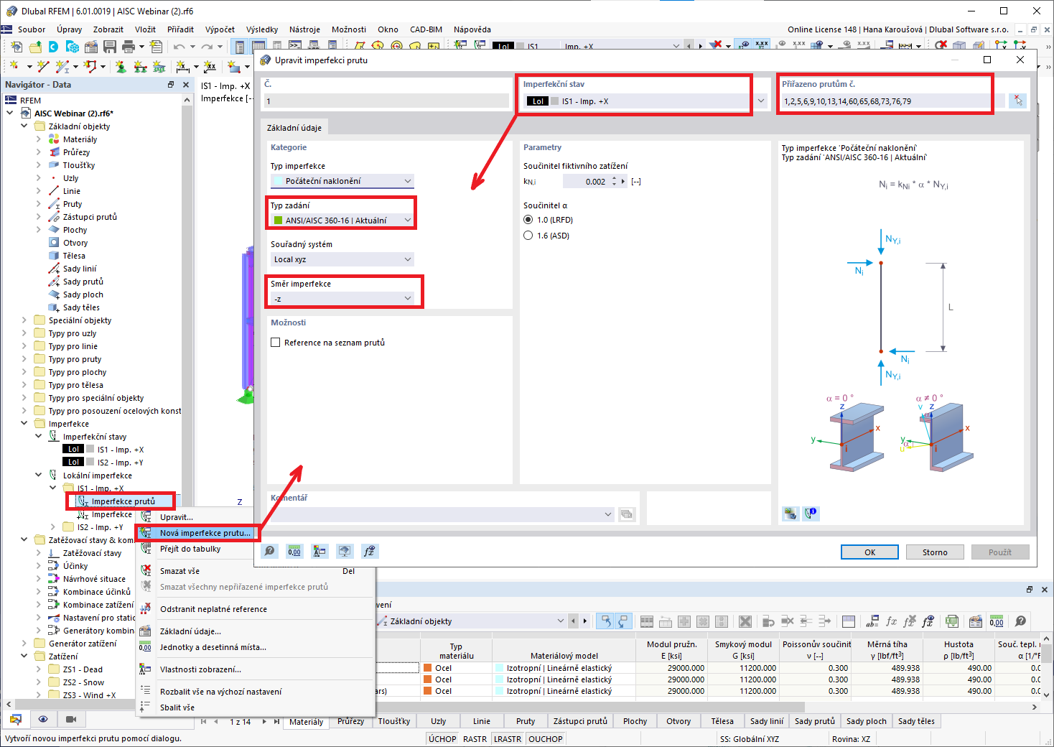1054x747 pixels.
Task: Click the redo arrow icon
Action: (207, 47)
